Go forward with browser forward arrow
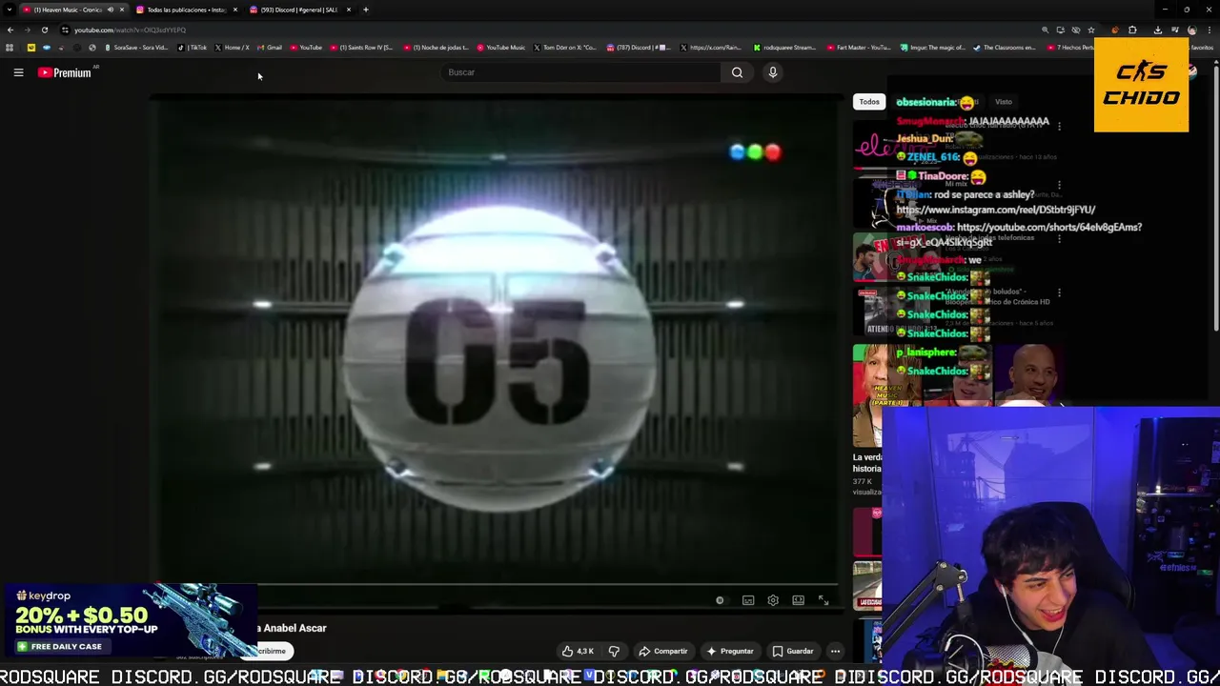This screenshot has height=686, width=1220. [27, 30]
